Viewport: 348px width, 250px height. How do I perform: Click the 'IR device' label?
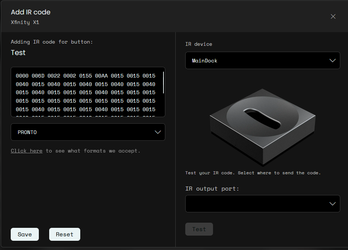tap(199, 44)
